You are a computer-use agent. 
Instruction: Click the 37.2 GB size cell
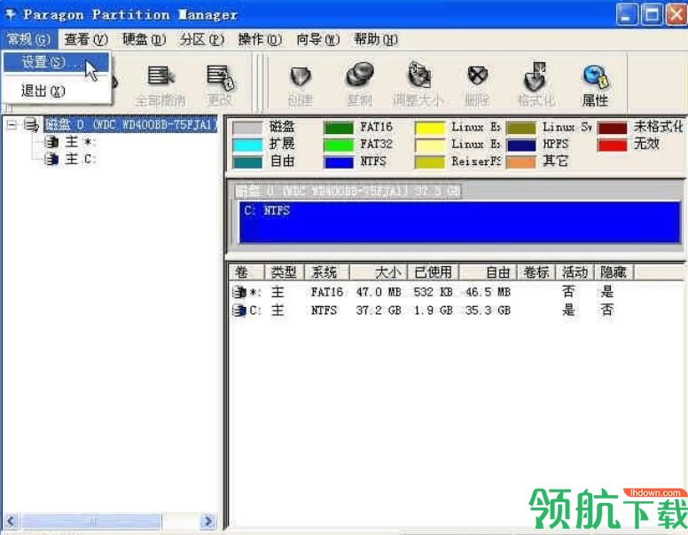[379, 311]
